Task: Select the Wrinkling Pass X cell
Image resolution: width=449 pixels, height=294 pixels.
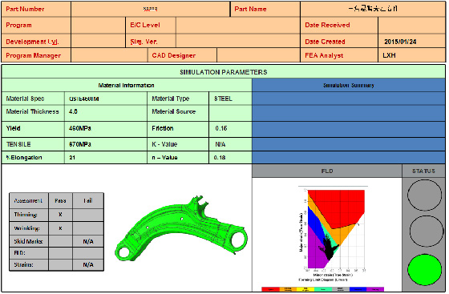Action: pos(60,228)
